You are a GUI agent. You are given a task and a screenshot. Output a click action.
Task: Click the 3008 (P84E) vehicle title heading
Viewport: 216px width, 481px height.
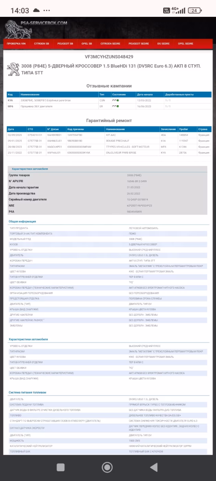(111, 69)
